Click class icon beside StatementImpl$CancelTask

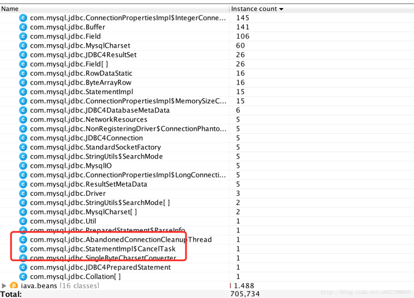[23, 249]
